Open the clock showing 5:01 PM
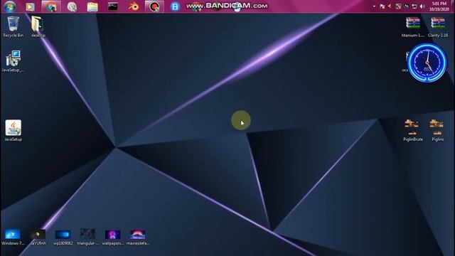This screenshot has height=256, width=455. coord(439,6)
